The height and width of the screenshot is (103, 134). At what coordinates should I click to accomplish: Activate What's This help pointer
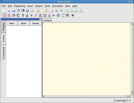point(73,15)
